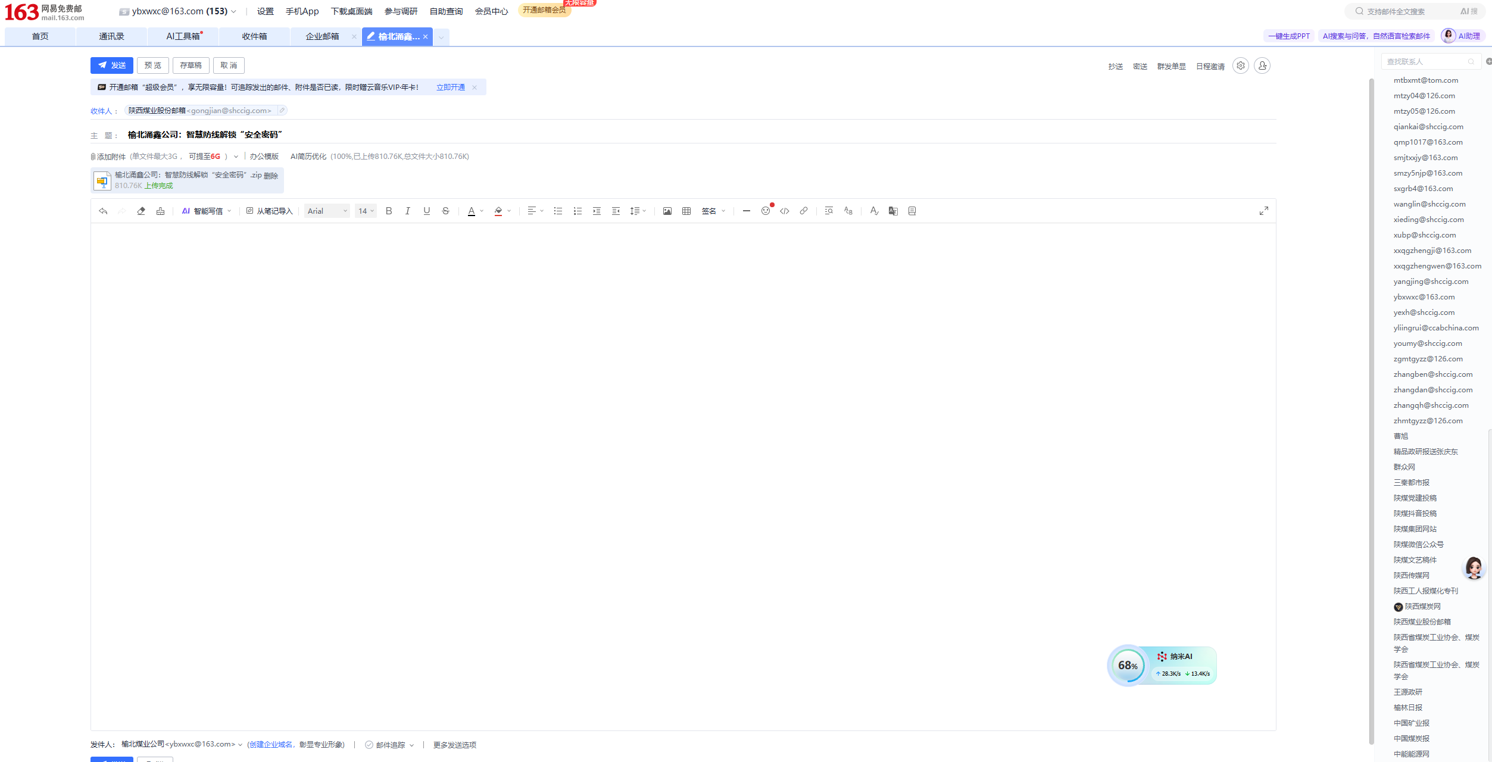Expand the editor to fullscreen

tap(1263, 211)
